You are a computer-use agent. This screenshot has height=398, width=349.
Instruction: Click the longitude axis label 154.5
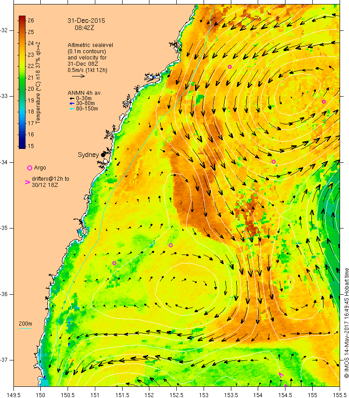[x=285, y=395]
